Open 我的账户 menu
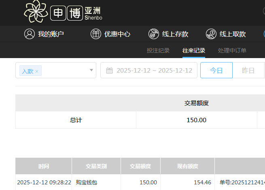 pyautogui.click(x=44, y=34)
